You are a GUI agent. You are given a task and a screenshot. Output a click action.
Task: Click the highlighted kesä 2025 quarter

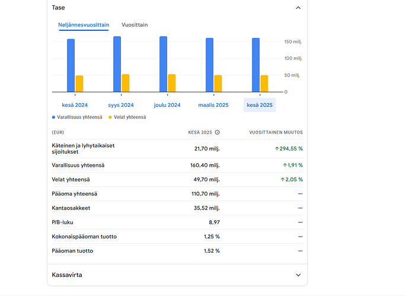coord(260,105)
